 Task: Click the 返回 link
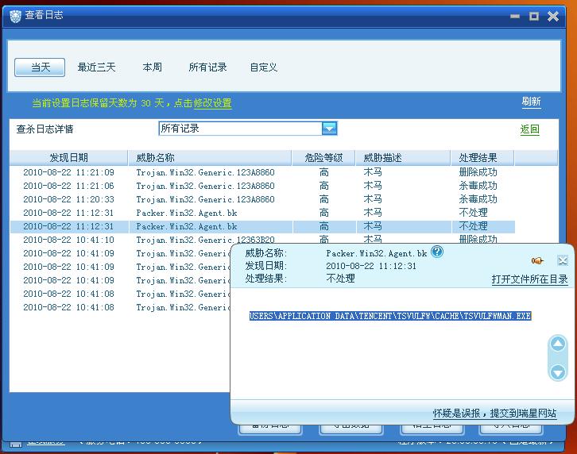[529, 129]
